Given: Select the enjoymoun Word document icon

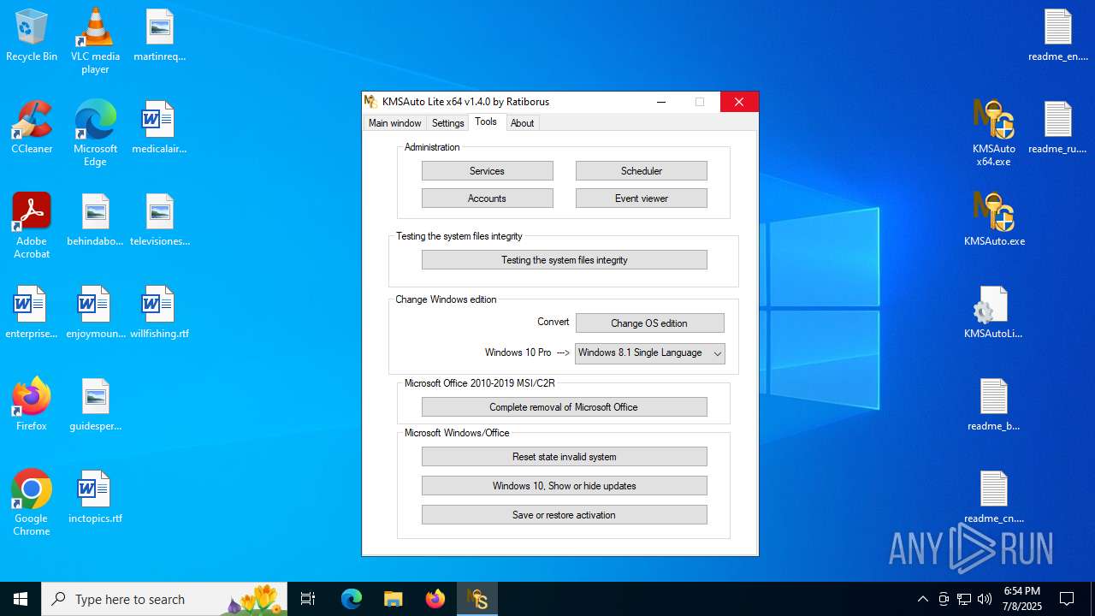Looking at the screenshot, I should point(95,313).
